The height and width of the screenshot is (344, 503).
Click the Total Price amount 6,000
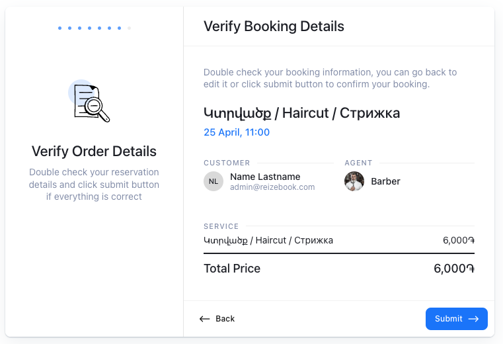[x=454, y=269]
